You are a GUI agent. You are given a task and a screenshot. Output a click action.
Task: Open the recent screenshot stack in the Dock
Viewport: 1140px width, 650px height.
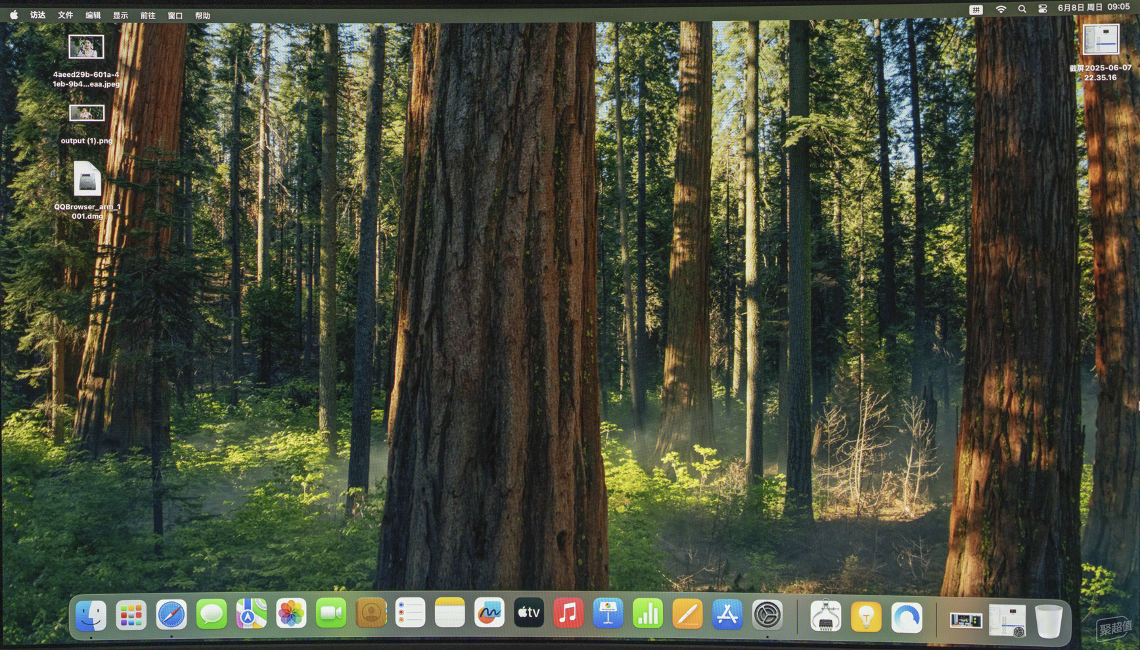click(x=966, y=620)
